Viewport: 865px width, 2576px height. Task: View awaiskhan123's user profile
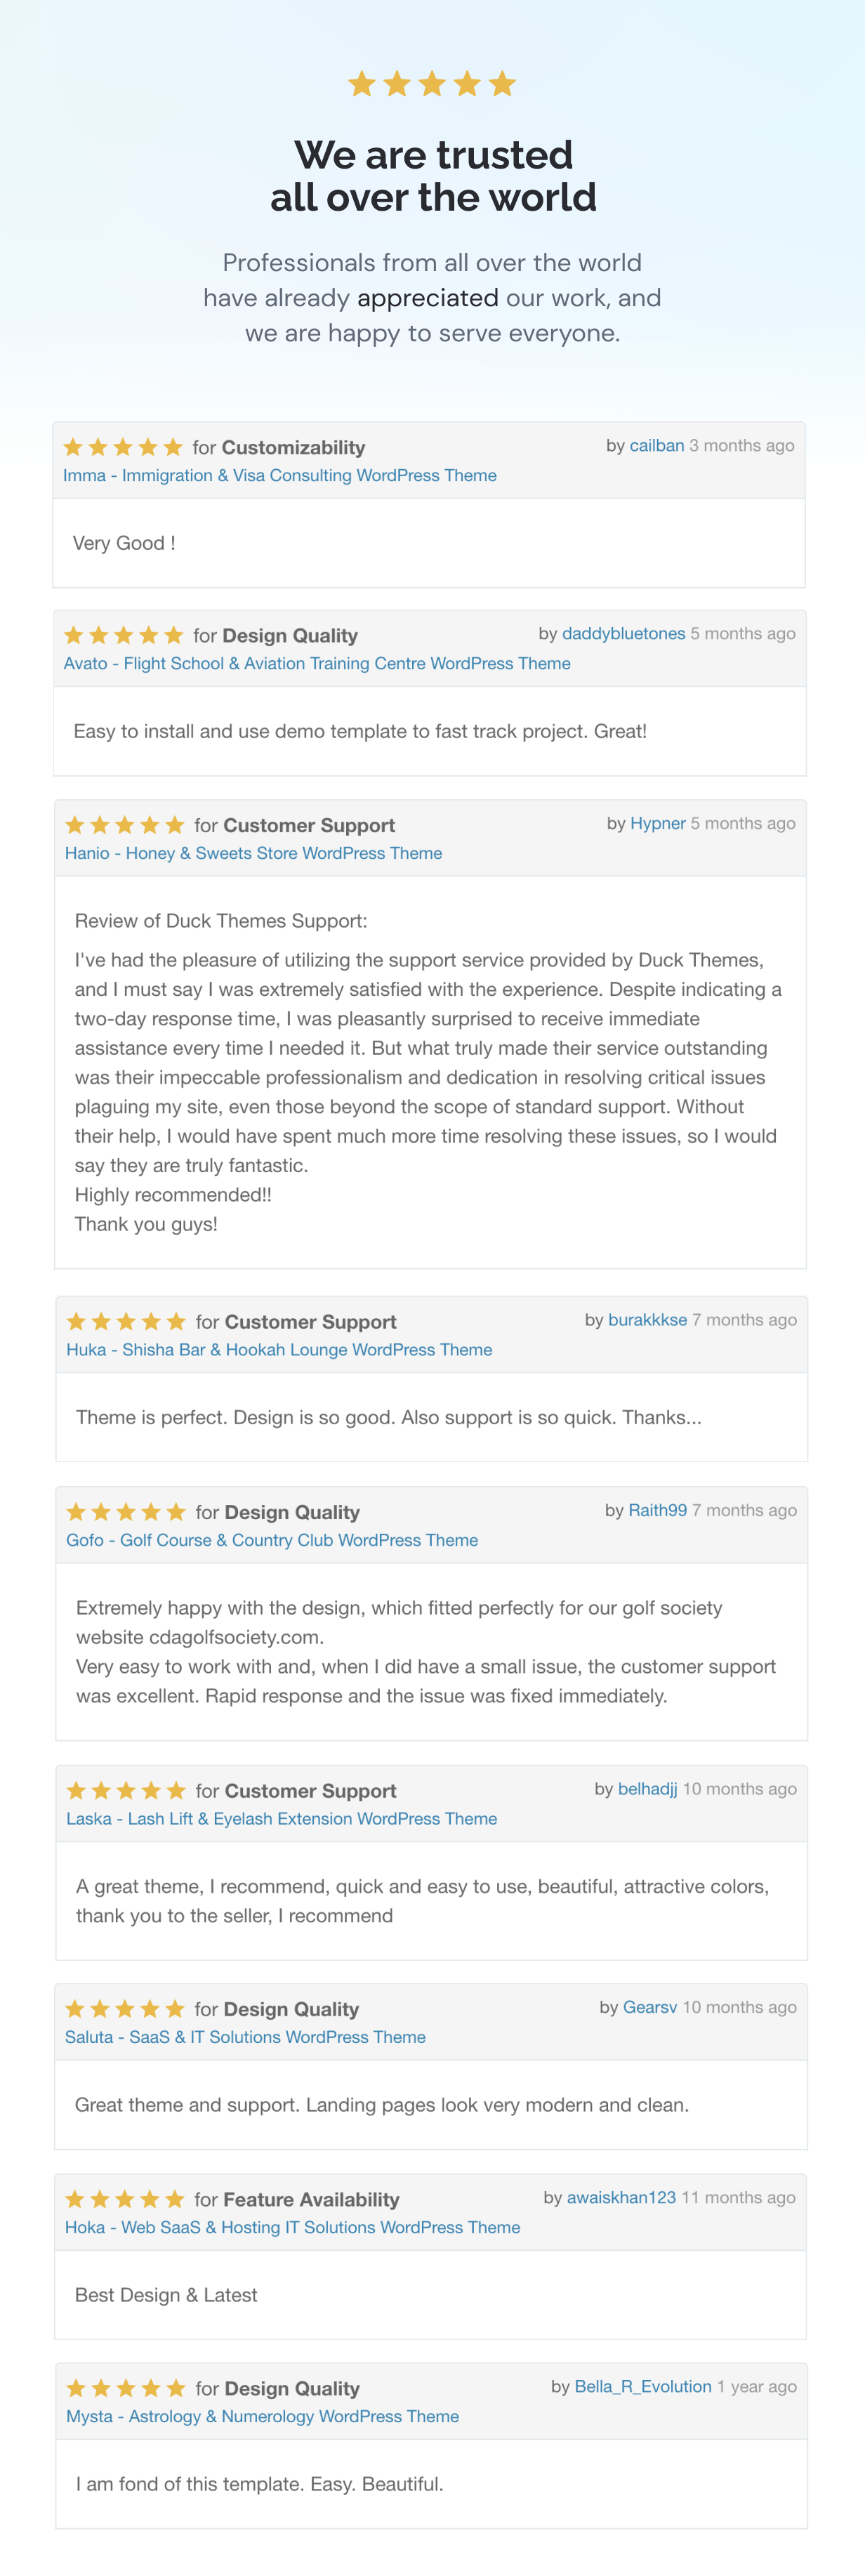click(x=621, y=2196)
